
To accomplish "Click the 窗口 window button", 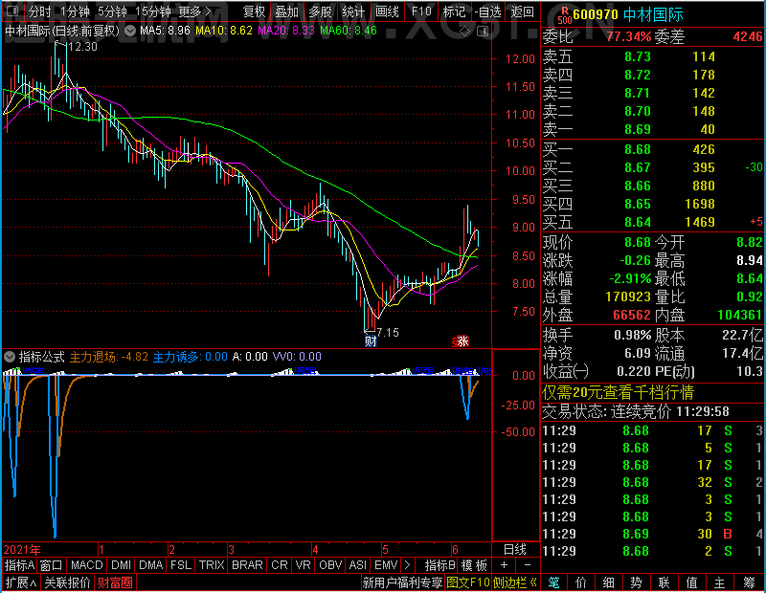I will tap(52, 565).
